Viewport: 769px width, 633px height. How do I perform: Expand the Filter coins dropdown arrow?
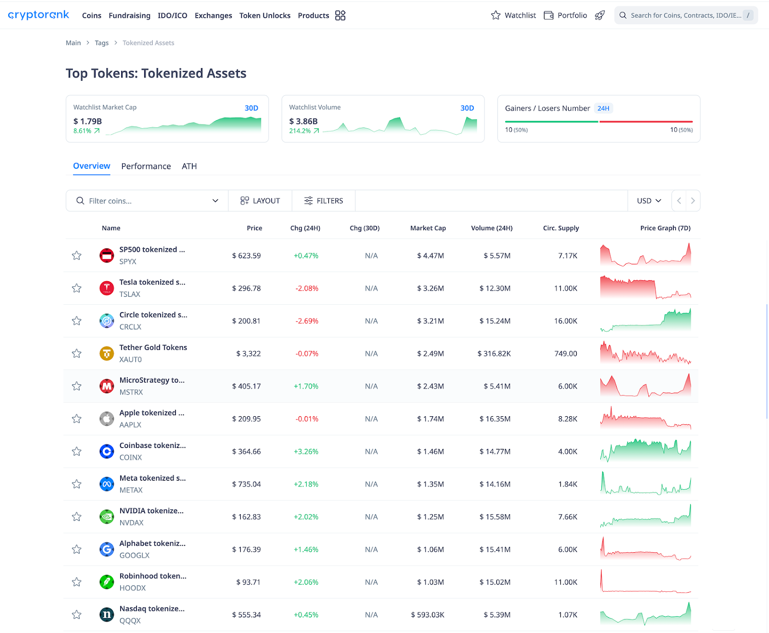point(215,201)
